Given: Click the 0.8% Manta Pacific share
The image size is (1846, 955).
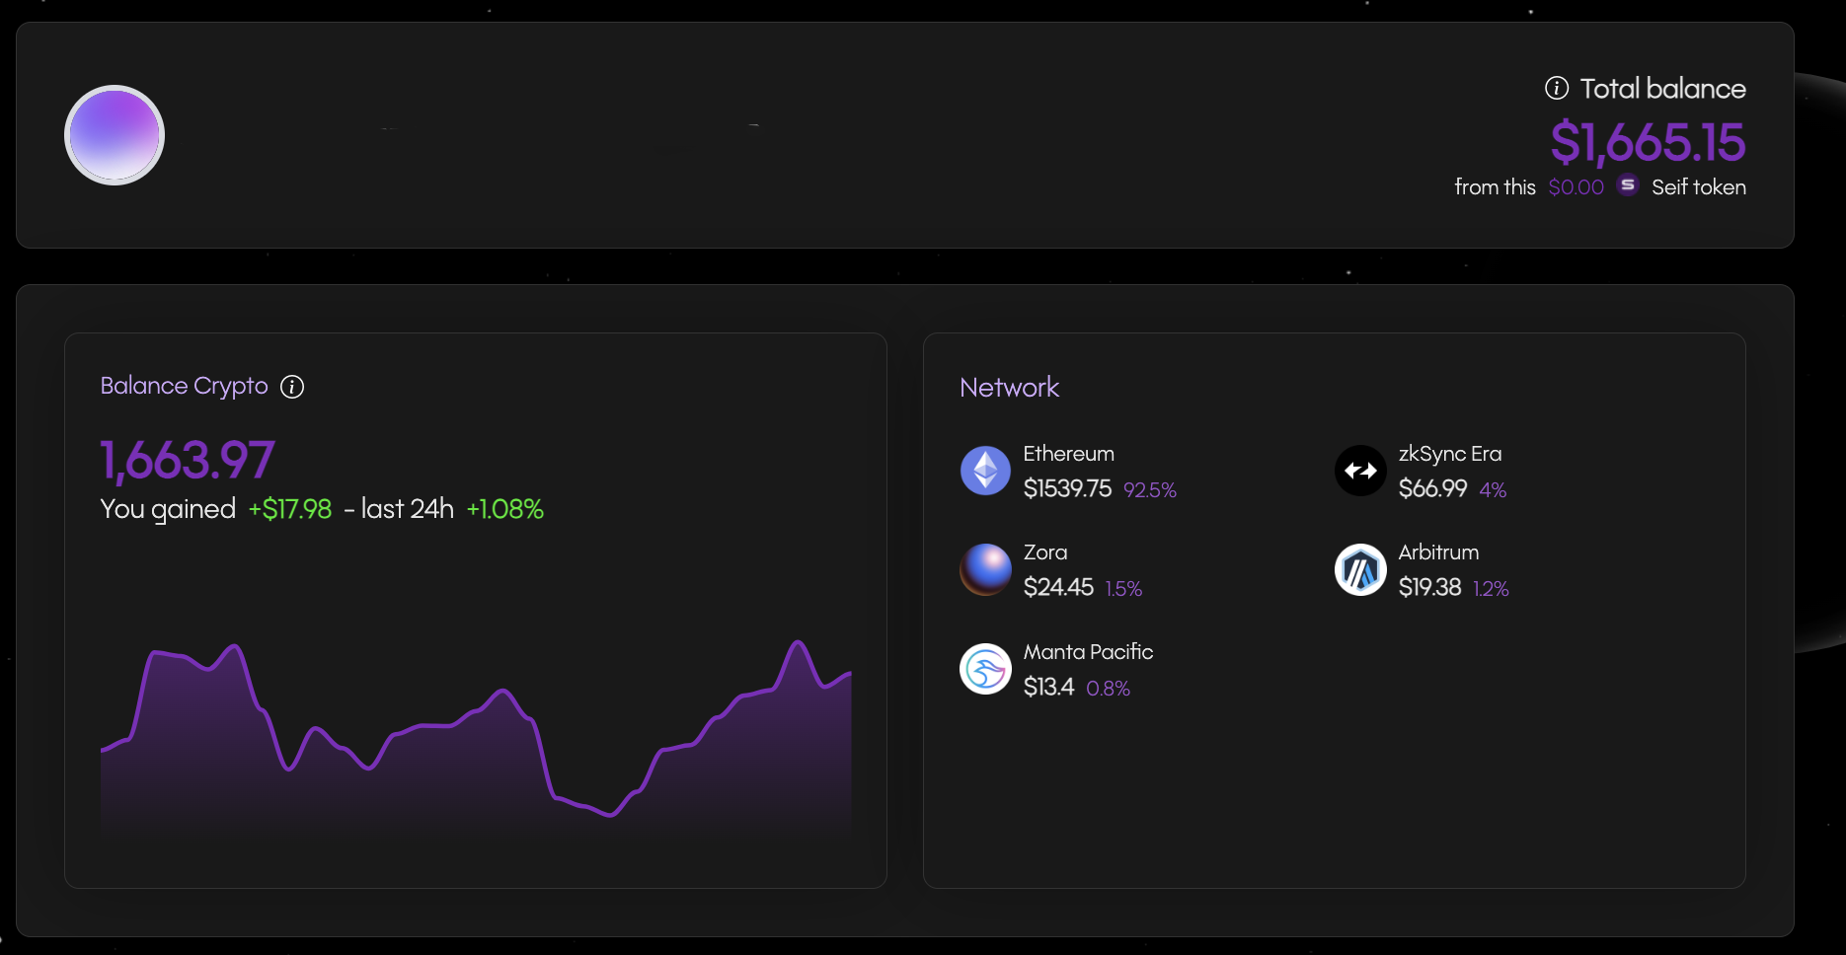Looking at the screenshot, I should tap(1108, 689).
